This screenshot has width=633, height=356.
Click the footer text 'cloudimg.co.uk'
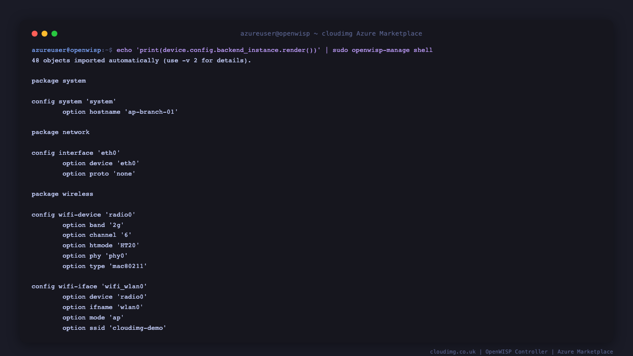click(x=453, y=352)
